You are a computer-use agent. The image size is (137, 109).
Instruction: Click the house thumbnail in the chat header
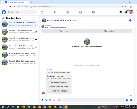[44, 20]
